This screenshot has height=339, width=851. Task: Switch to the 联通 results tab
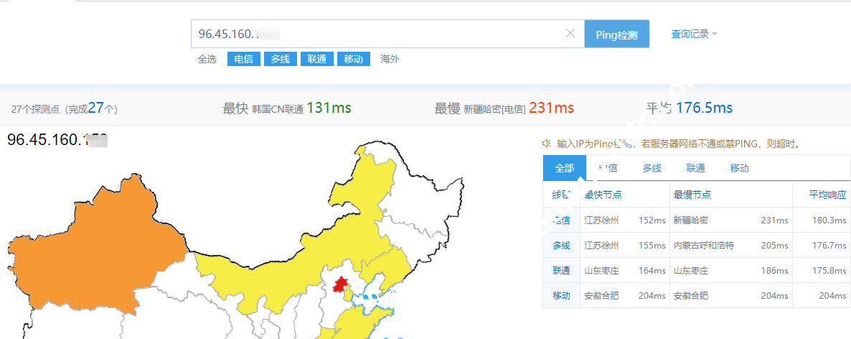(x=696, y=168)
